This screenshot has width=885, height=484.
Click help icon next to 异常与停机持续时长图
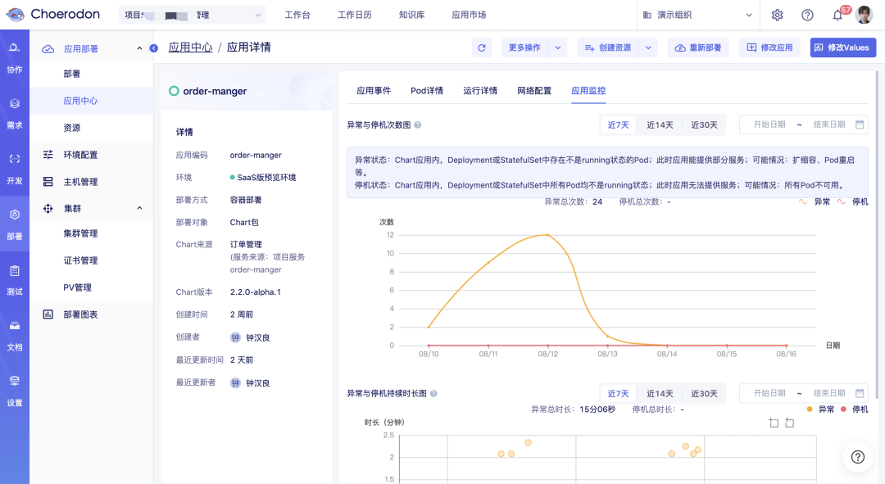click(433, 394)
